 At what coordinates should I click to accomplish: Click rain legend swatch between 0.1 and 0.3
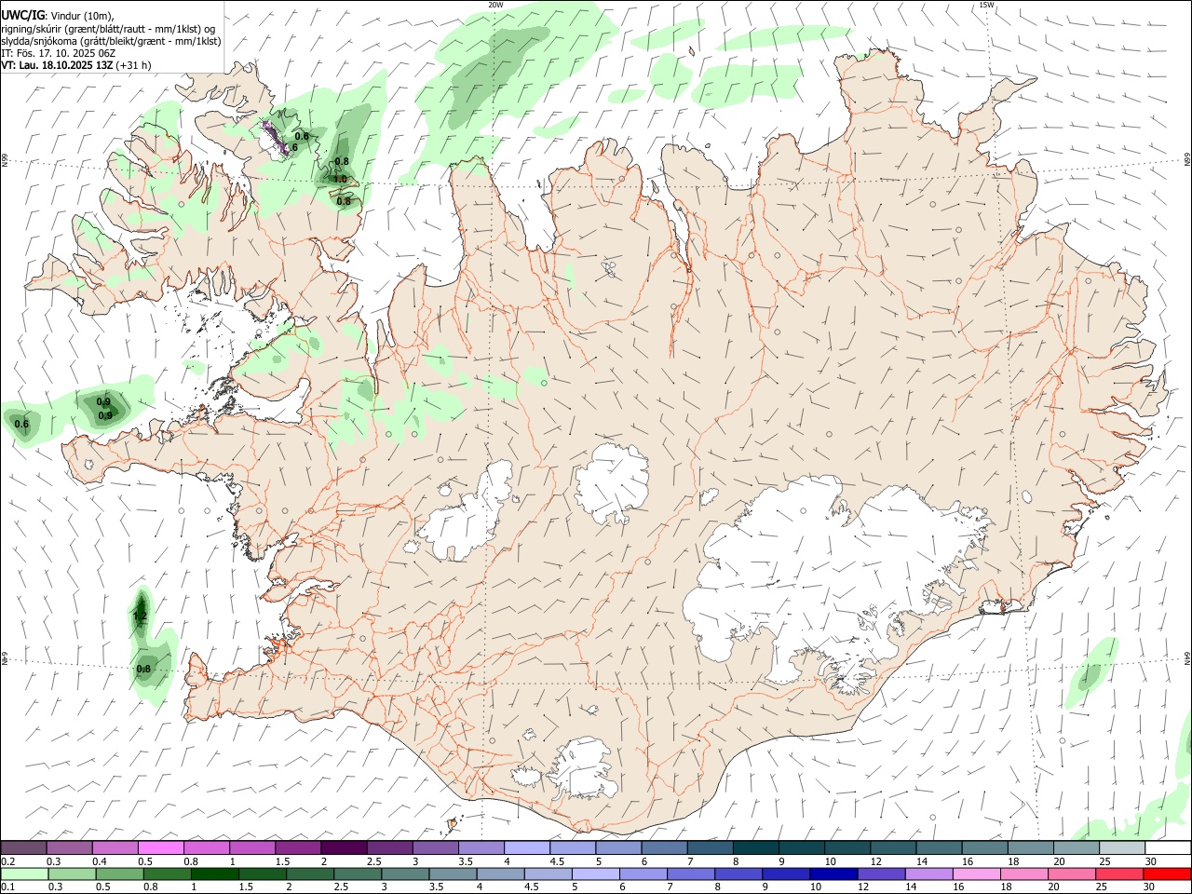(x=23, y=874)
